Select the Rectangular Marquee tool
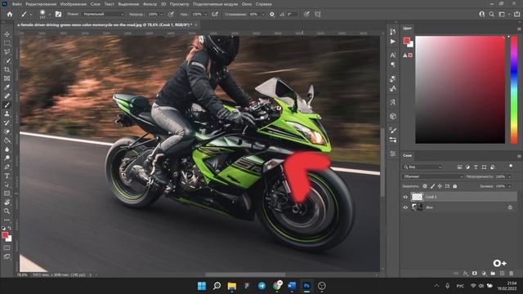This screenshot has height=294, width=523. 7,43
